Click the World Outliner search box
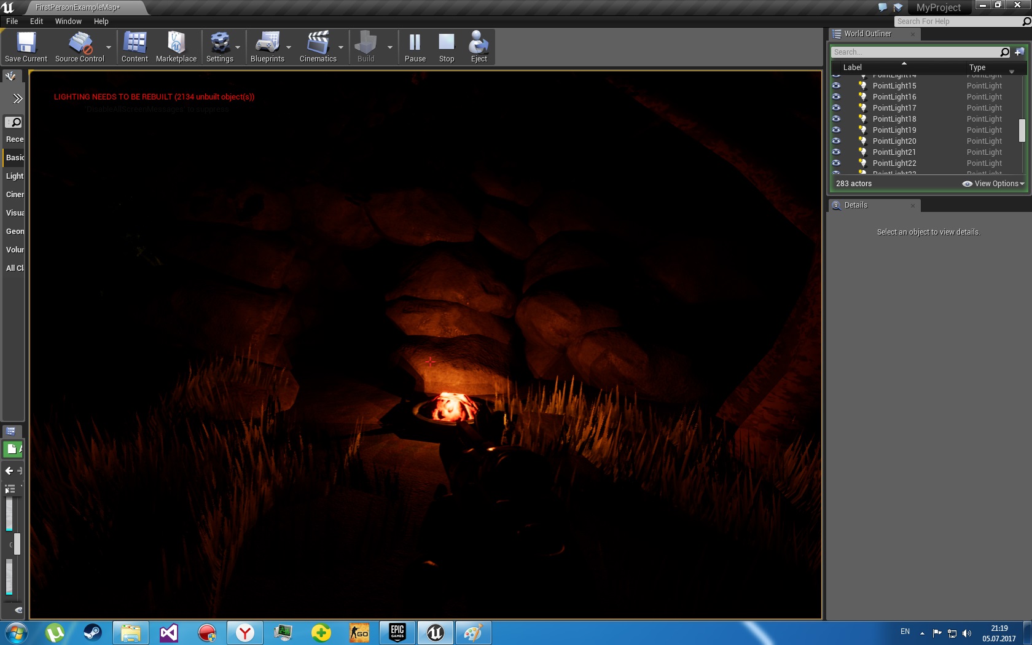Screen dimensions: 1032x645 [915, 52]
